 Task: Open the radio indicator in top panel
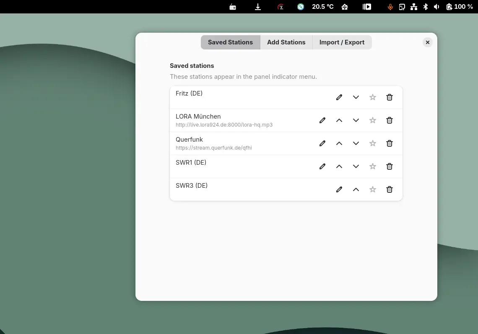click(233, 7)
